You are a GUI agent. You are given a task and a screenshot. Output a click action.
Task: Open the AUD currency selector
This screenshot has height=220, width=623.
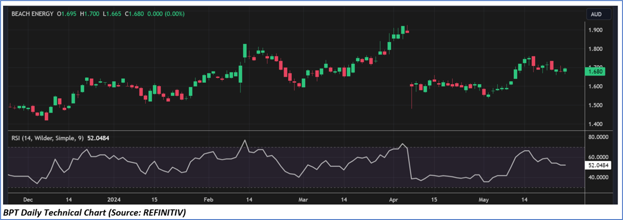point(598,14)
